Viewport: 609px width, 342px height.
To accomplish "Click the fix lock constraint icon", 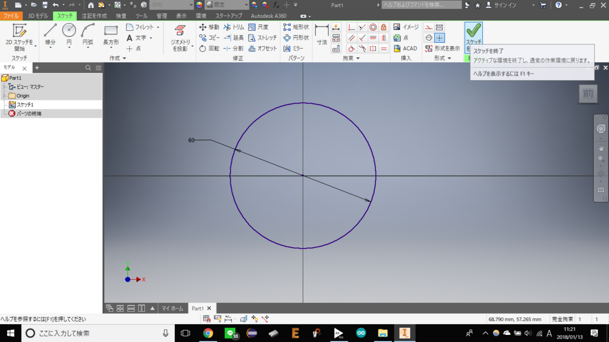I will (384, 27).
